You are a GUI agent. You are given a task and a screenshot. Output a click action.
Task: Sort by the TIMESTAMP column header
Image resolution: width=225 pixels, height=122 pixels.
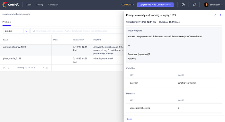point(79,40)
